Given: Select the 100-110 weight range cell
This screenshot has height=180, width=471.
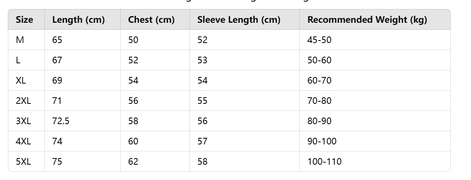Looking at the screenshot, I should 324,162.
